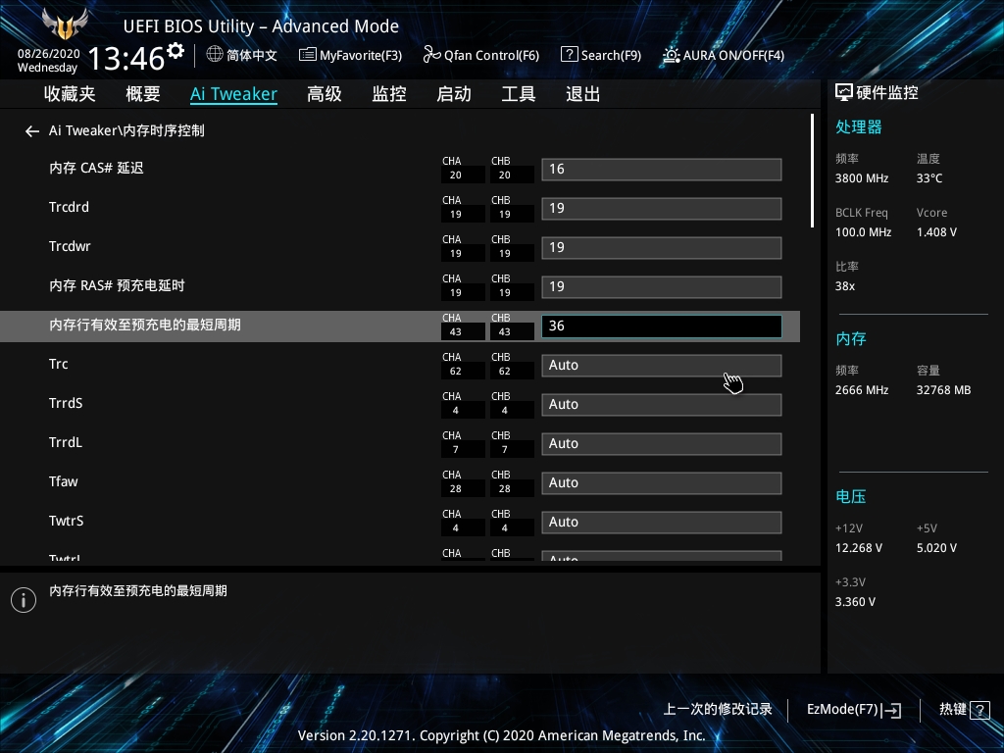Click CHB value 43 in highlighted row

click(x=505, y=332)
